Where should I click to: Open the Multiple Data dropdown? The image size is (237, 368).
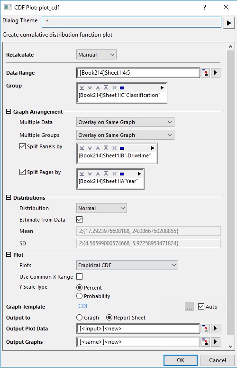click(x=125, y=122)
